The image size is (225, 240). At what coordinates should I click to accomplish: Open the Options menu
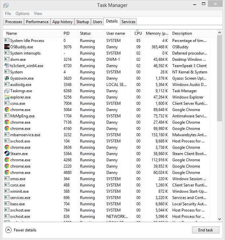(x=22, y=14)
